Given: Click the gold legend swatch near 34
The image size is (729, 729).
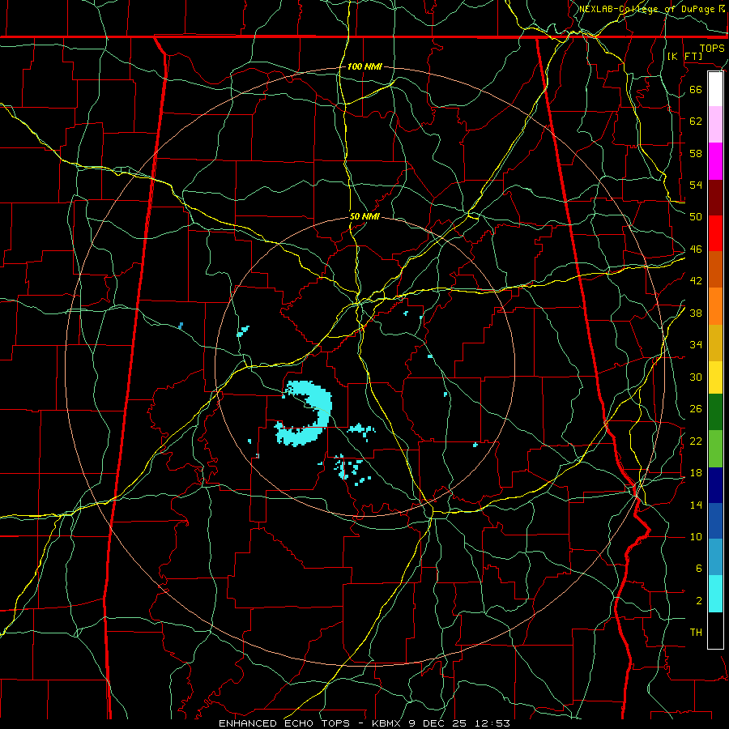Looking at the screenshot, I should click(715, 343).
